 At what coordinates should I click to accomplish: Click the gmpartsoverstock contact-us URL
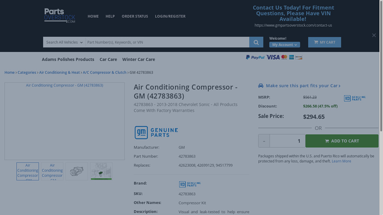coord(293,25)
